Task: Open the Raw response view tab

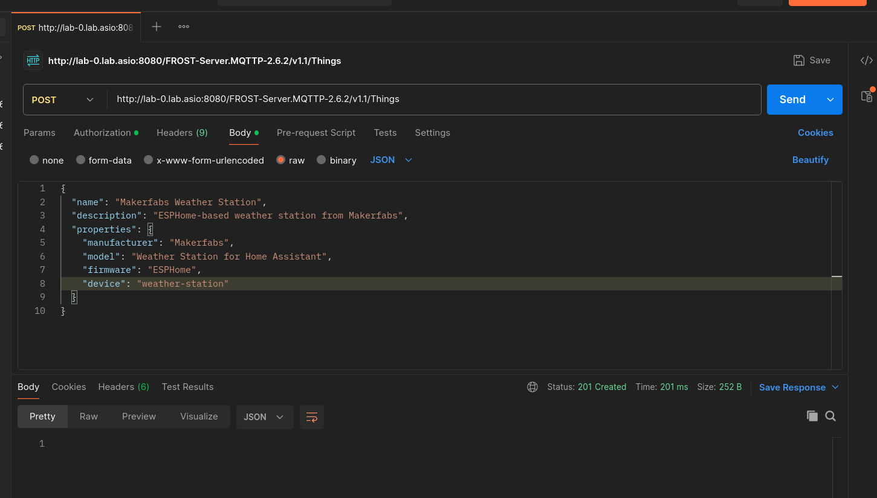Action: 88,417
